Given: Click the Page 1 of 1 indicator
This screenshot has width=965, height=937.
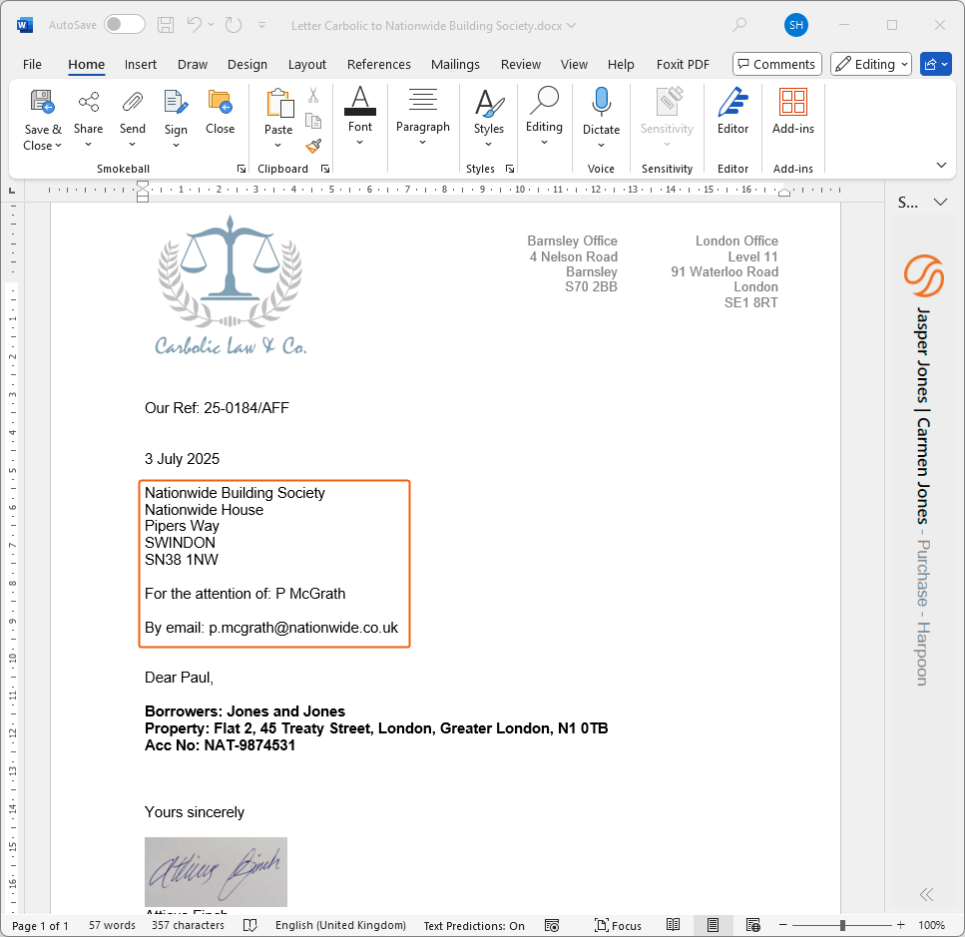Looking at the screenshot, I should coord(40,926).
